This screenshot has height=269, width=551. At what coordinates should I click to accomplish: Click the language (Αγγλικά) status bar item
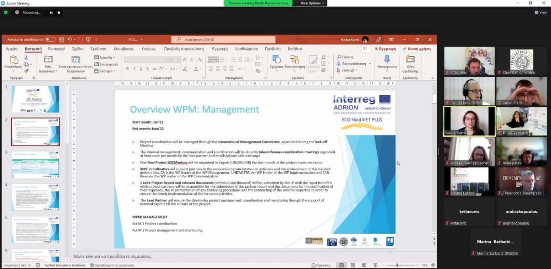(x=65, y=265)
